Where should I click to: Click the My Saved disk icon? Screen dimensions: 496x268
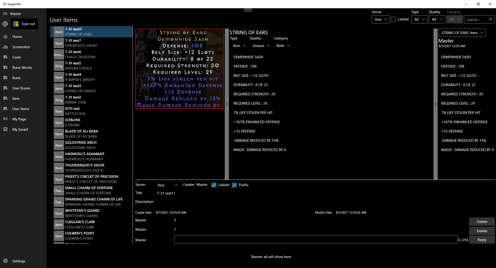(x=5, y=129)
